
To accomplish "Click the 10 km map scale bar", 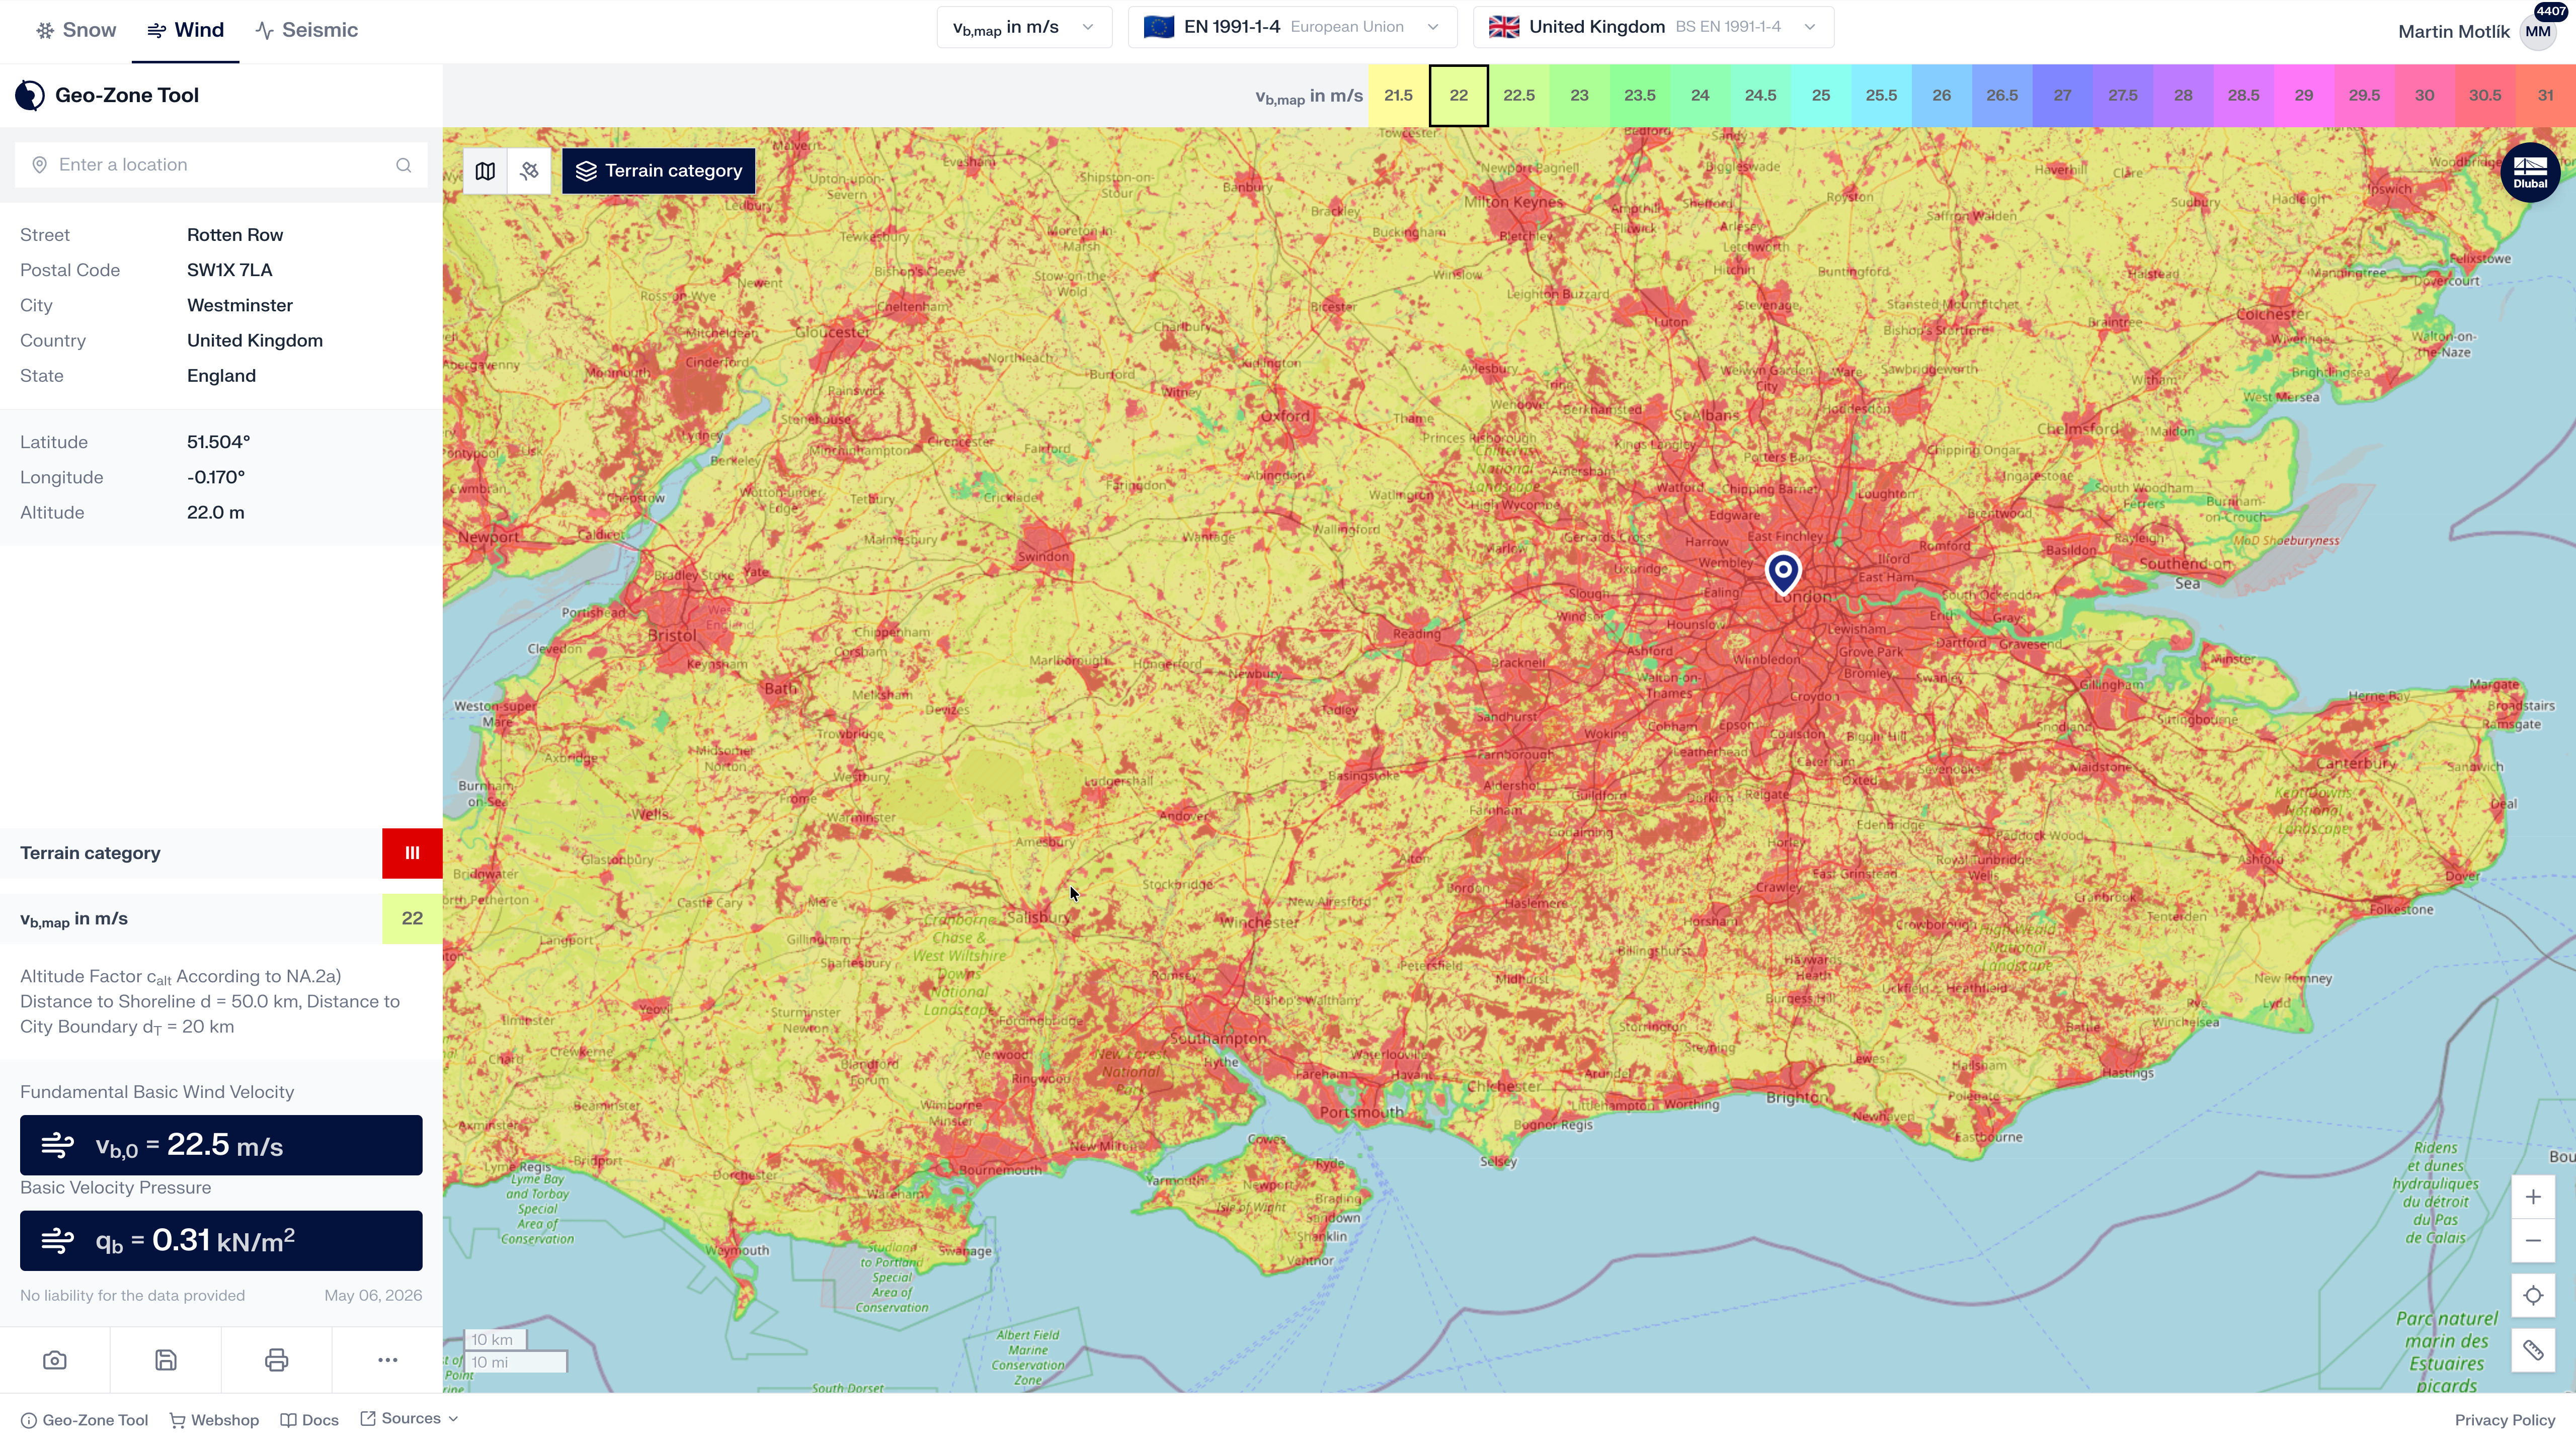I will click(x=495, y=1340).
